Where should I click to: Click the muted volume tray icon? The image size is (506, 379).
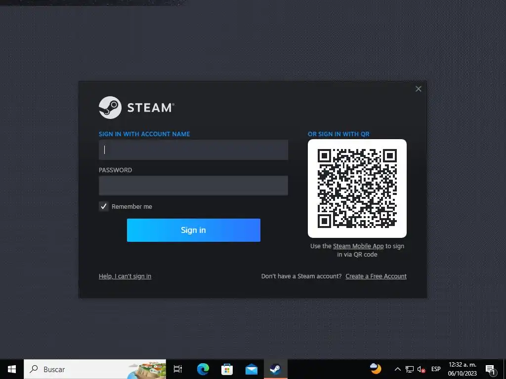[421, 369]
